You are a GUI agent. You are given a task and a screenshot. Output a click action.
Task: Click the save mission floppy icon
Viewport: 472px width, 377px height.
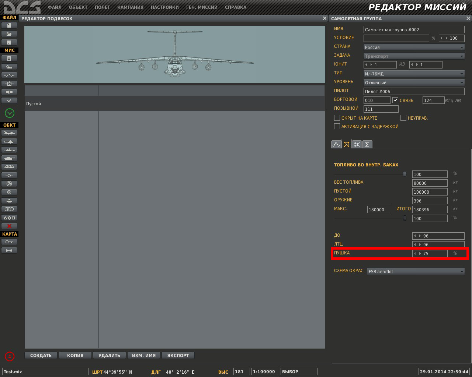[9, 42]
